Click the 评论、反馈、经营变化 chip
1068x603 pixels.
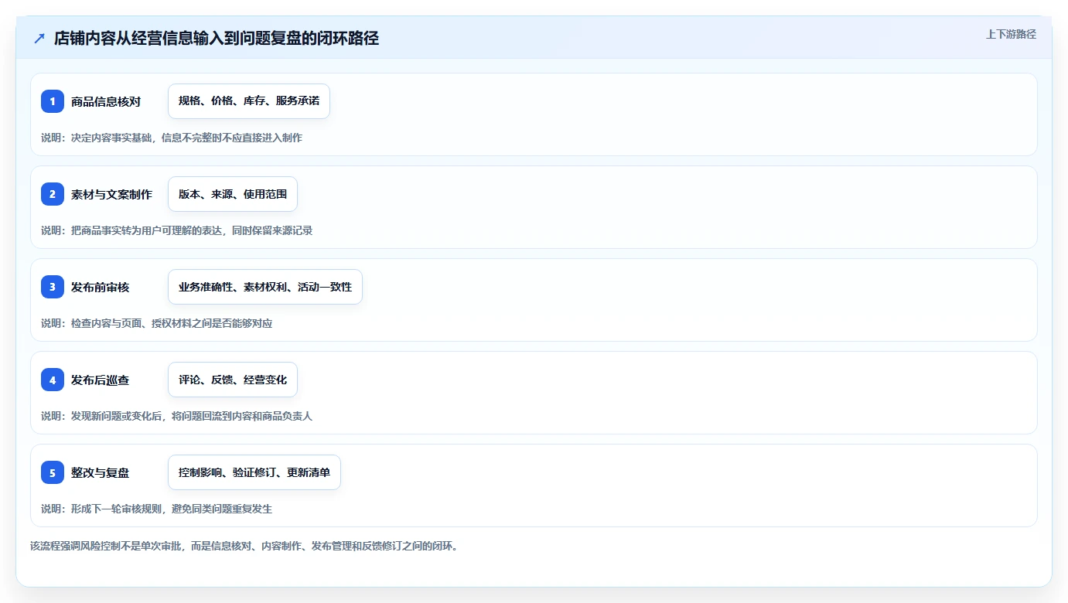coord(233,380)
